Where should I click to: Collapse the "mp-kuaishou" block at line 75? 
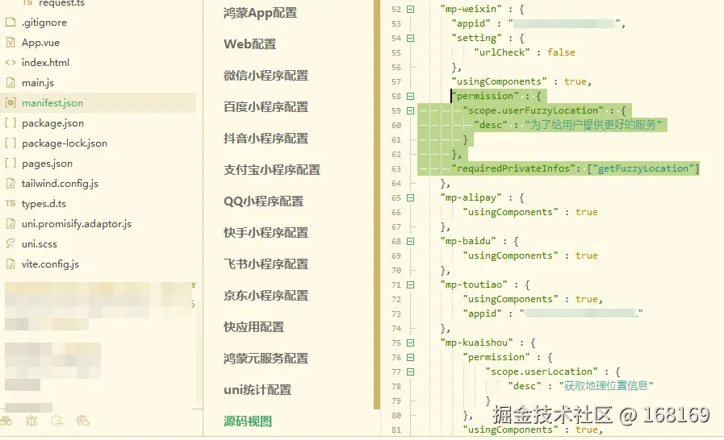(411, 342)
